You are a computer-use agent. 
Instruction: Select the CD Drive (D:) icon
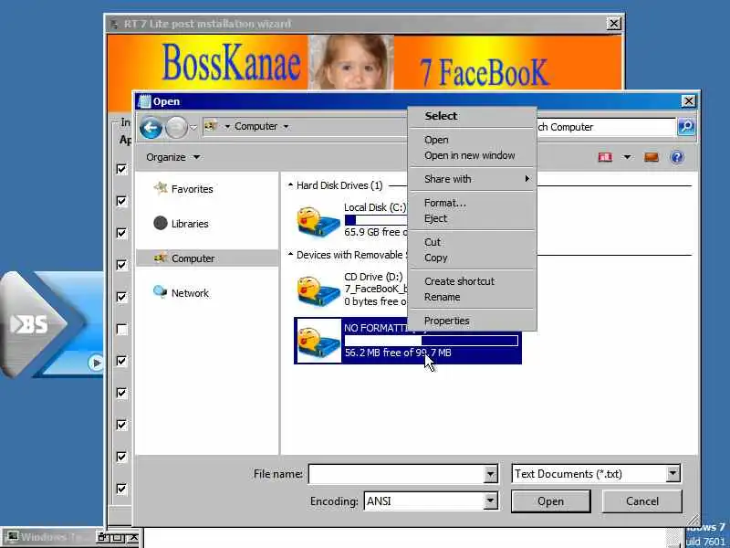point(318,290)
